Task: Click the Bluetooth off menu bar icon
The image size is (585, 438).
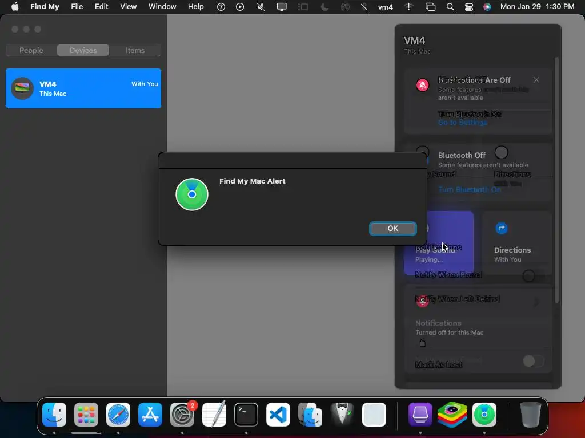Action: pos(364,7)
